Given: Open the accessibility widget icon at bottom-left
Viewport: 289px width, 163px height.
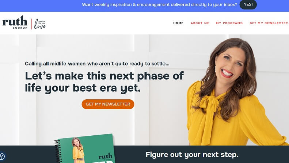Looking at the screenshot, I should tap(2, 156).
